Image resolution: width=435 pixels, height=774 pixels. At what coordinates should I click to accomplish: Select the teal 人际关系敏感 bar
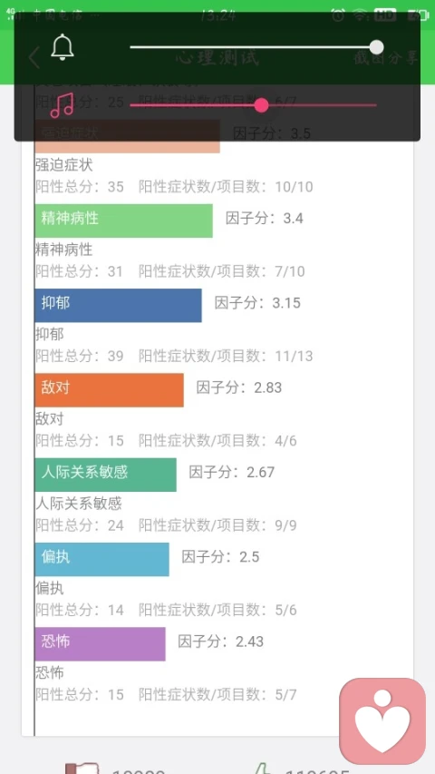[105, 475]
